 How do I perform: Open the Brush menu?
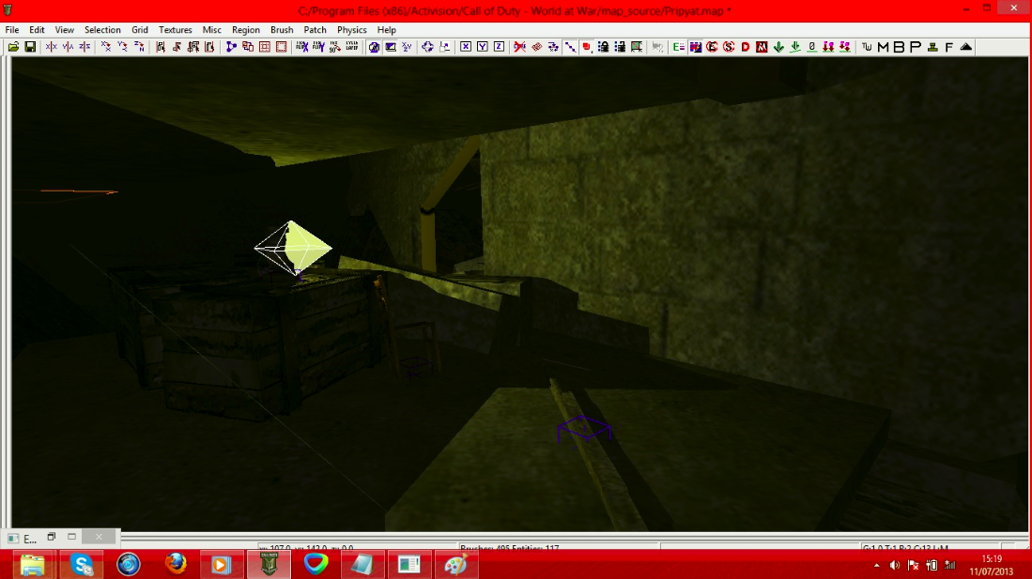pos(282,30)
